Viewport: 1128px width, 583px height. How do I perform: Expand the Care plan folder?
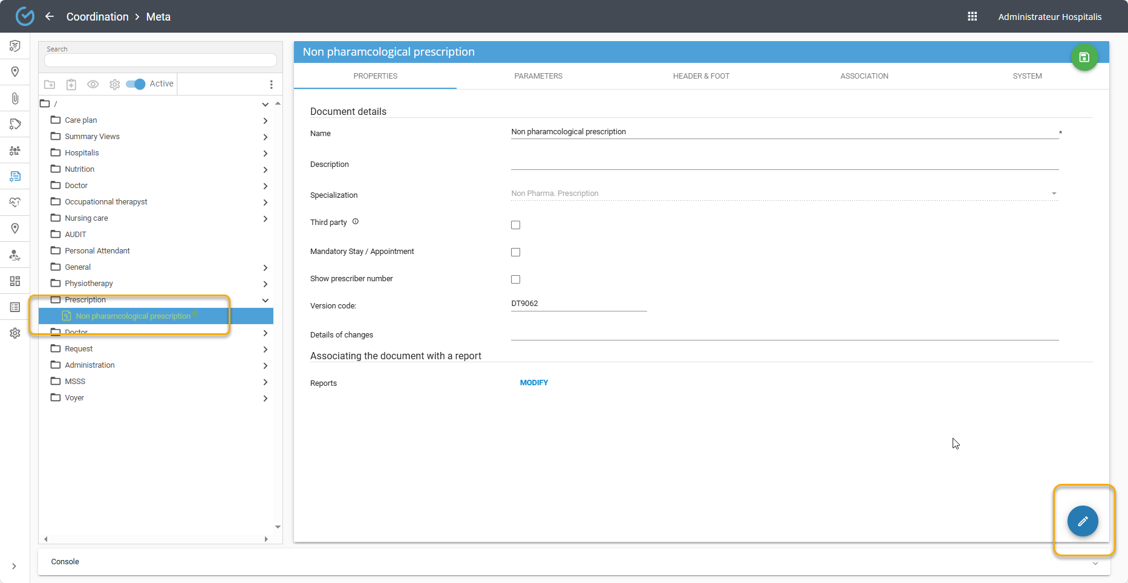coord(265,121)
